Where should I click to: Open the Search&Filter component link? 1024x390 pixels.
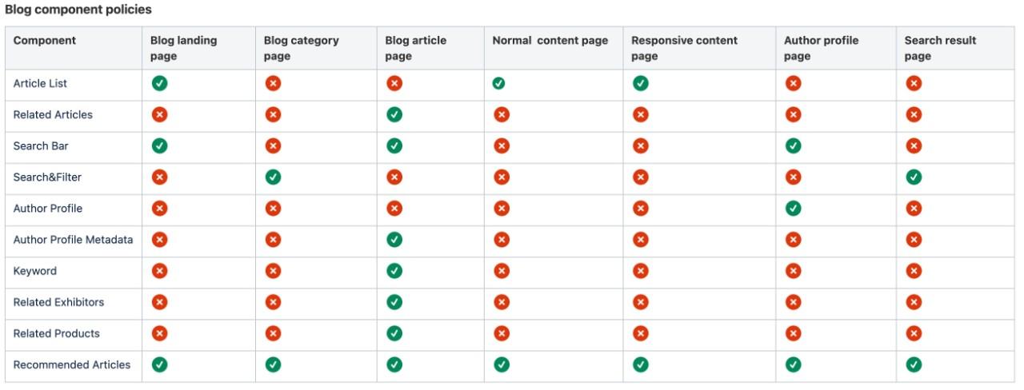[x=47, y=177]
